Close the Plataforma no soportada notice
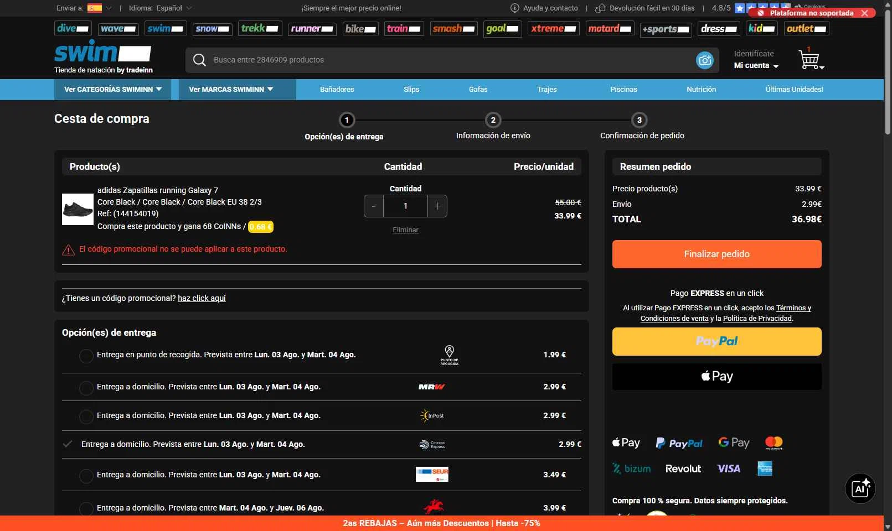Screen dimensions: 892x531 point(865,13)
